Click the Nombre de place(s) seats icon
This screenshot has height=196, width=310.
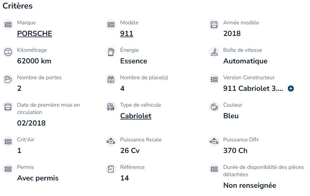click(x=111, y=79)
